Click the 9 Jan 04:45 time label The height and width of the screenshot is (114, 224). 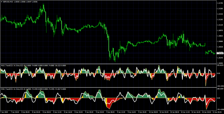(100, 112)
